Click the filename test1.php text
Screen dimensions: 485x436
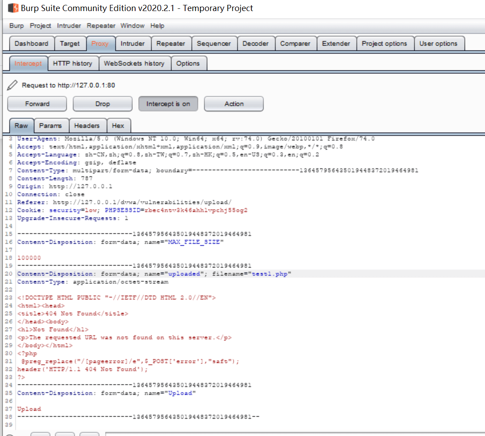coord(270,274)
